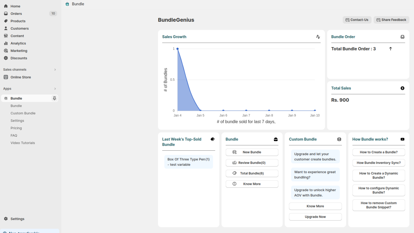Click Know More in the Bundle card
The image size is (414, 233).
[x=252, y=184]
